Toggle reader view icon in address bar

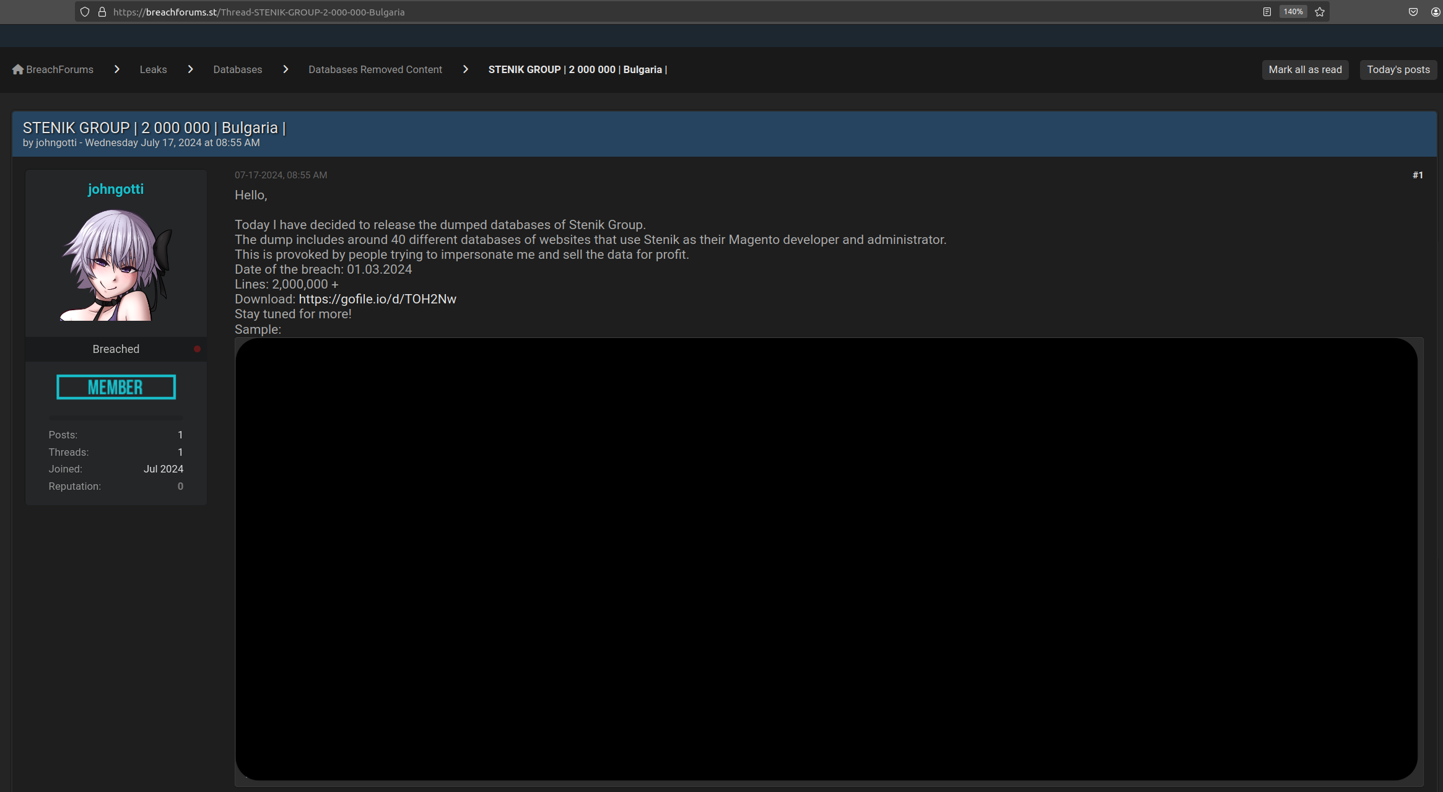click(1267, 12)
